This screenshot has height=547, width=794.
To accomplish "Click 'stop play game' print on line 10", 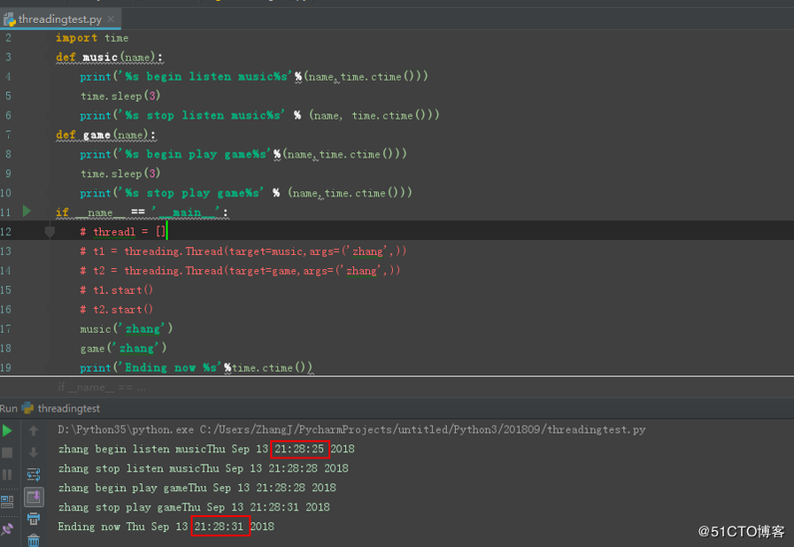I will [x=246, y=192].
